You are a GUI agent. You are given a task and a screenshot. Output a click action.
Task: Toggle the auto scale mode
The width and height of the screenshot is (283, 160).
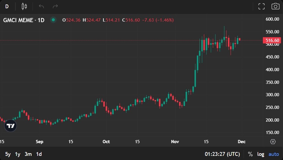(x=274, y=154)
